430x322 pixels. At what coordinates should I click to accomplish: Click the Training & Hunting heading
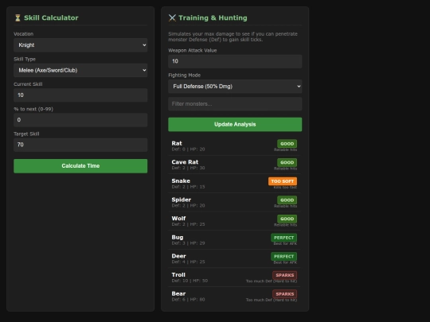[x=213, y=18]
